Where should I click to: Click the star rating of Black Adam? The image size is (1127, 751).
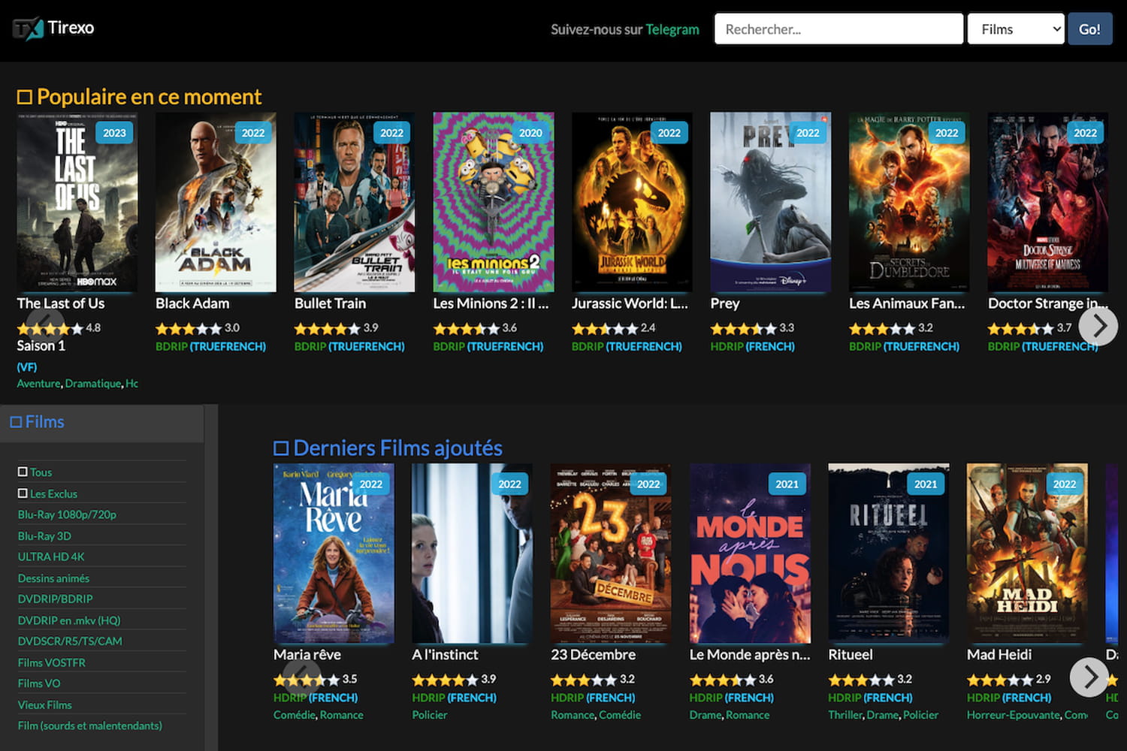(x=189, y=328)
